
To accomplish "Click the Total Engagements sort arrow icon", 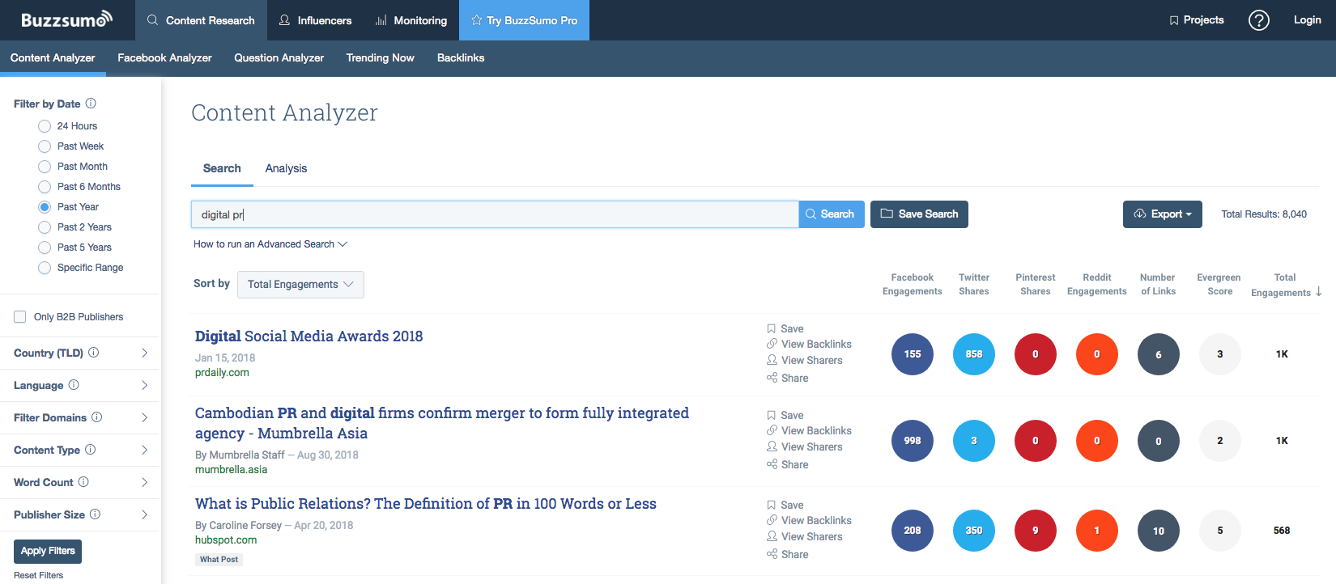I will 1319,291.
